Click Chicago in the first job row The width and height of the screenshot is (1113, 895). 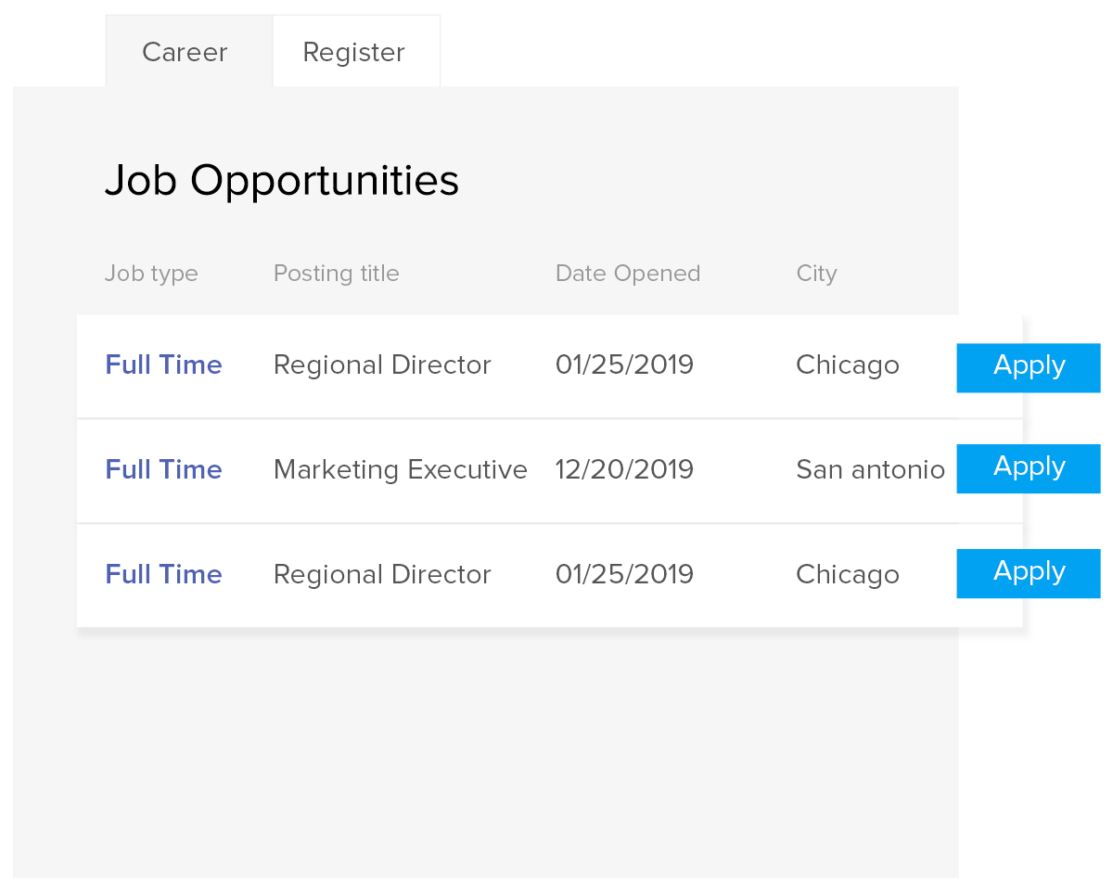point(847,365)
